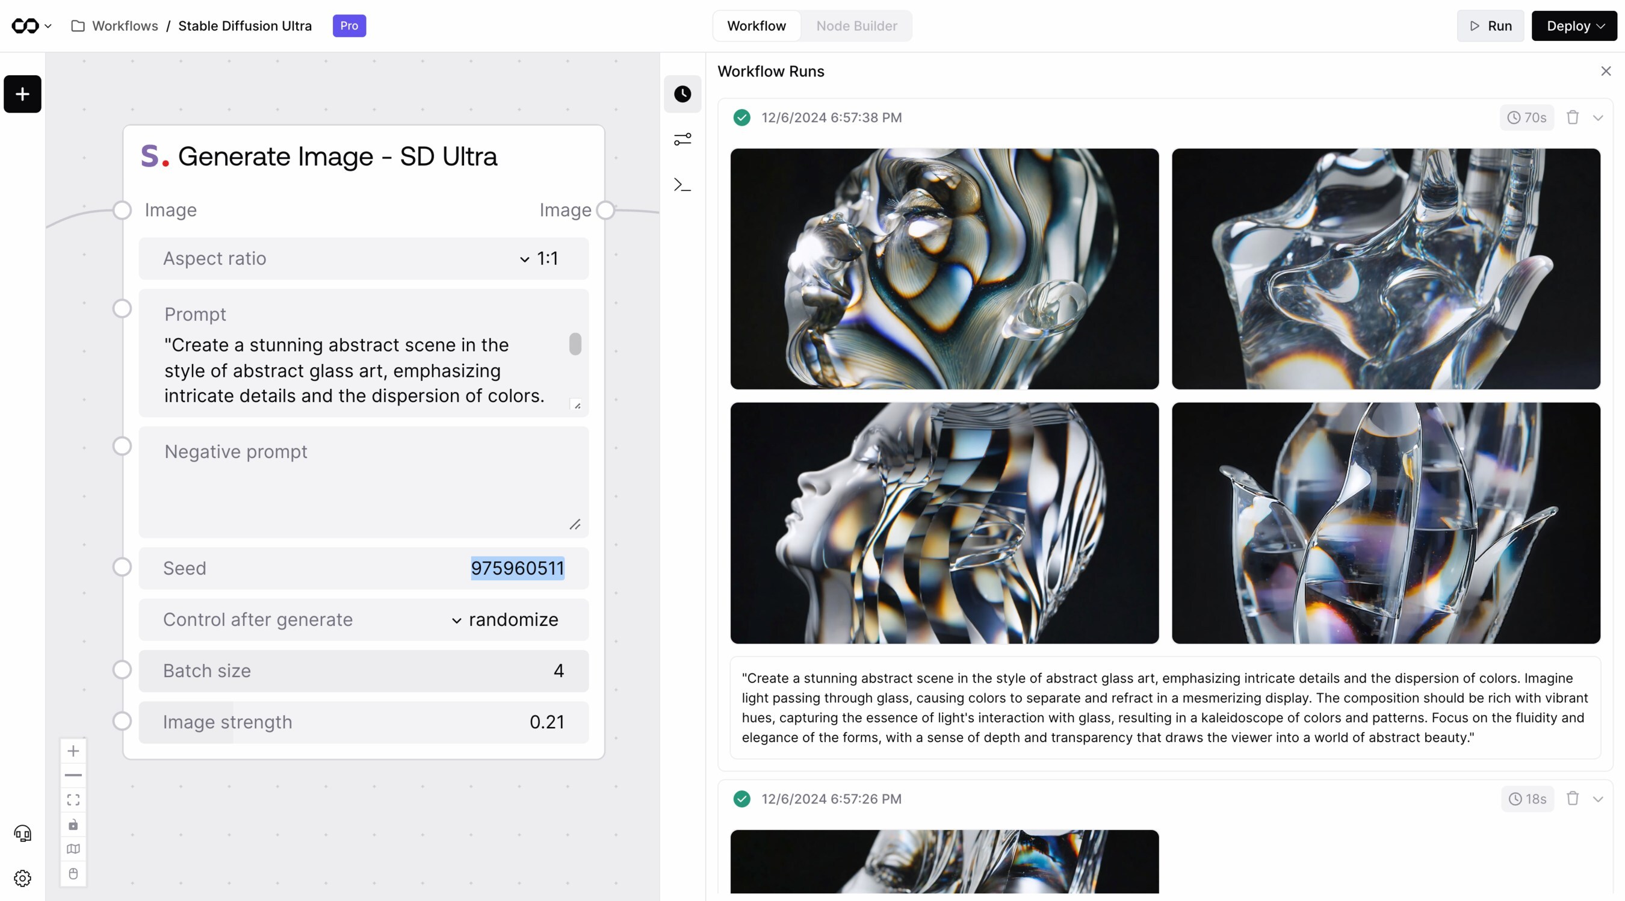Image resolution: width=1625 pixels, height=901 pixels.
Task: Click the 12/6/2024 6:57:38 PM timestamp
Action: (x=831, y=117)
